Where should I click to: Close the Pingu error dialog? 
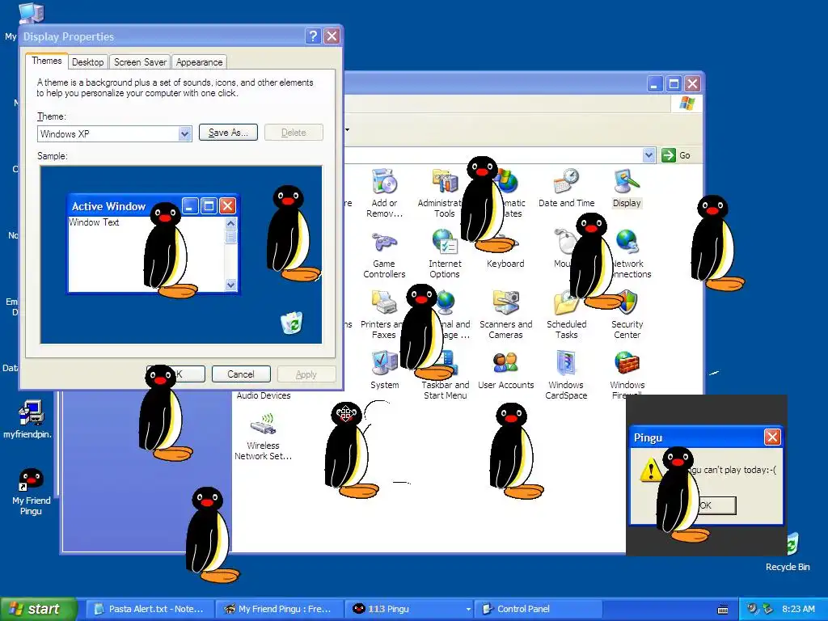[772, 437]
